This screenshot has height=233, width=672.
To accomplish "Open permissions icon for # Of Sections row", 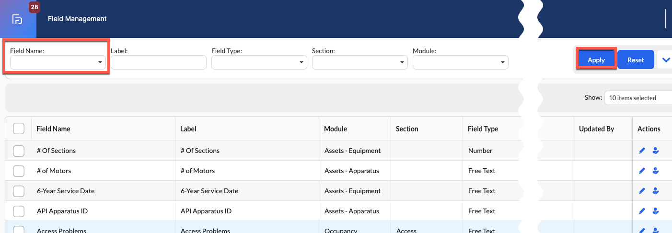I will click(656, 151).
